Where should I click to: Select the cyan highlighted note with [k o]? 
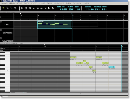click(112, 67)
